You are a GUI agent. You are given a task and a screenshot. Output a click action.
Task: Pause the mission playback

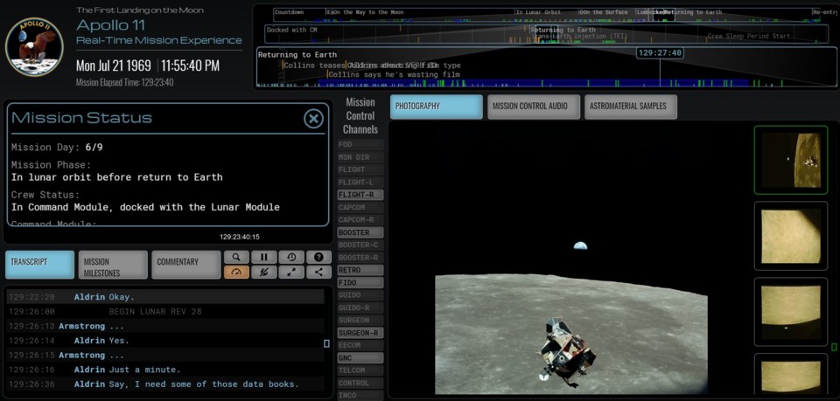click(x=263, y=258)
